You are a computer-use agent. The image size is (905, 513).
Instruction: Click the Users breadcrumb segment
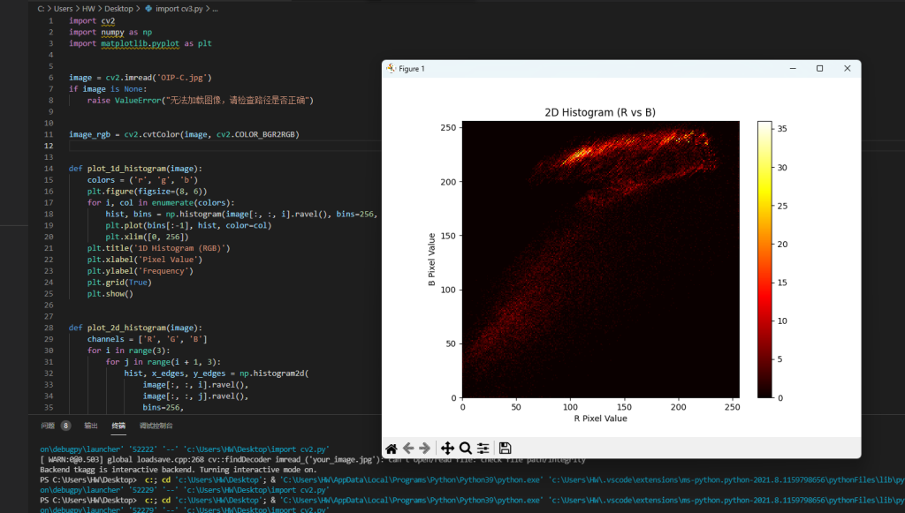[64, 9]
